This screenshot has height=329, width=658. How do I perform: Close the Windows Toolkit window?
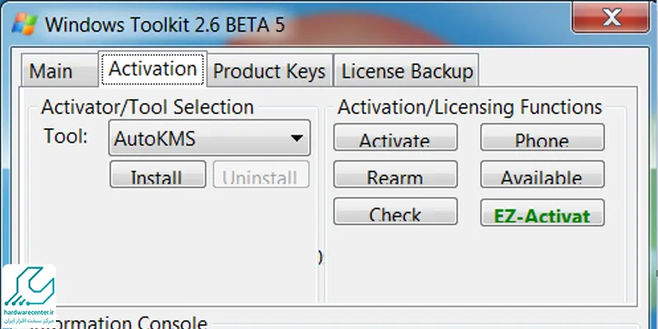(x=611, y=17)
